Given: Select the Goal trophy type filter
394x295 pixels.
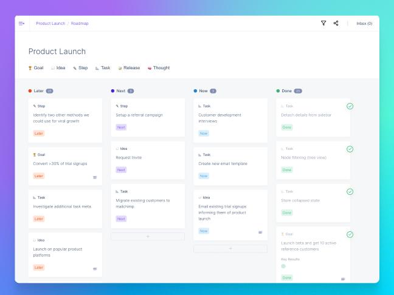Looking at the screenshot, I should pos(36,68).
